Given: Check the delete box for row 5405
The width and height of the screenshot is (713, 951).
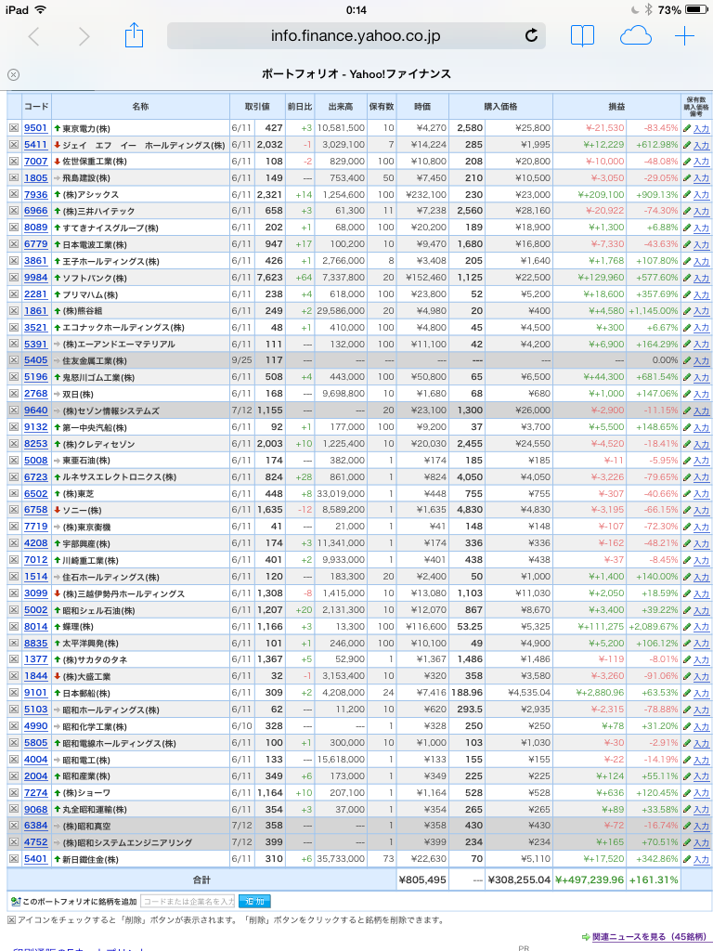Looking at the screenshot, I should point(13,360).
